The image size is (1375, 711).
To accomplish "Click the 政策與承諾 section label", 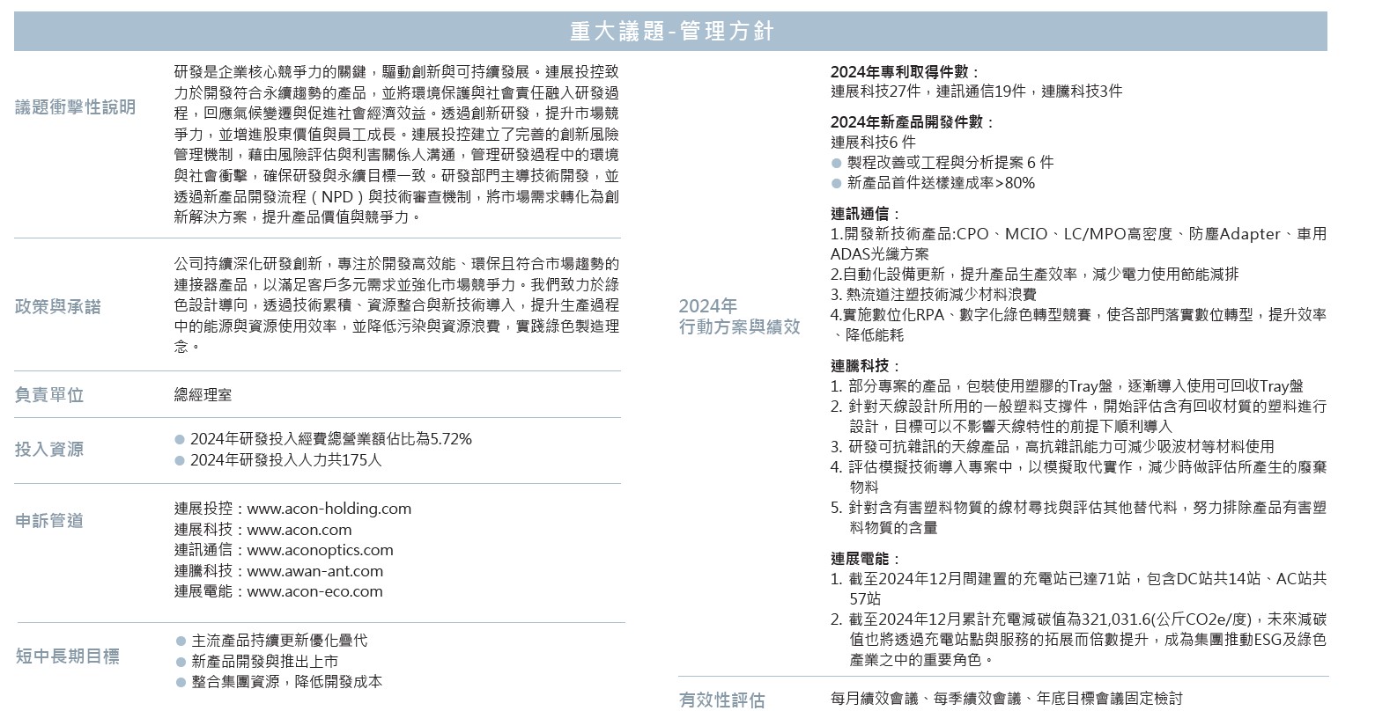I will click(x=58, y=307).
